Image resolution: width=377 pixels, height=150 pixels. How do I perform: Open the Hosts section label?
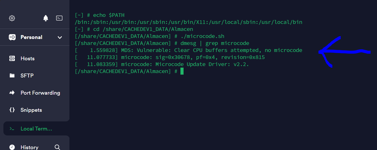click(28, 58)
